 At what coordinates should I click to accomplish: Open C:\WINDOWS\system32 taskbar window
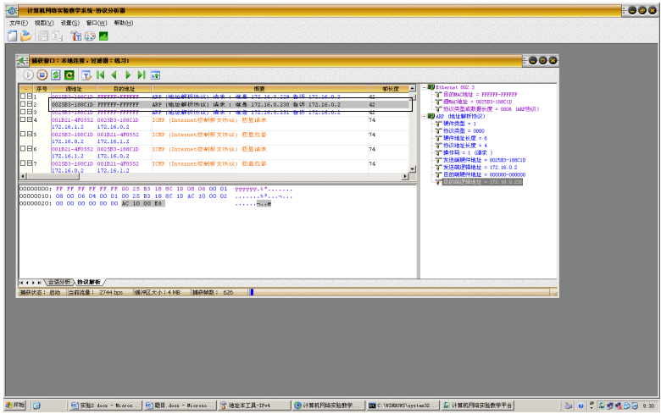point(403,406)
